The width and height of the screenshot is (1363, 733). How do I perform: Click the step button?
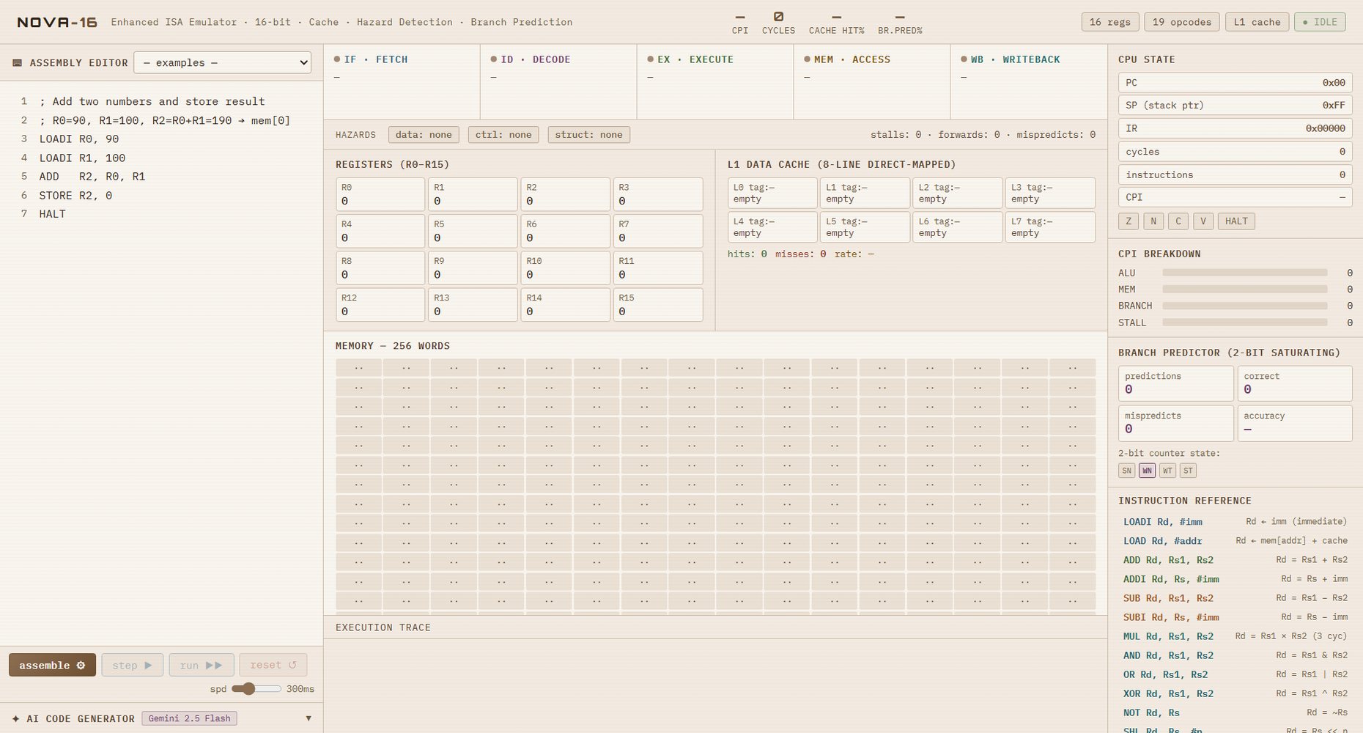click(132, 665)
